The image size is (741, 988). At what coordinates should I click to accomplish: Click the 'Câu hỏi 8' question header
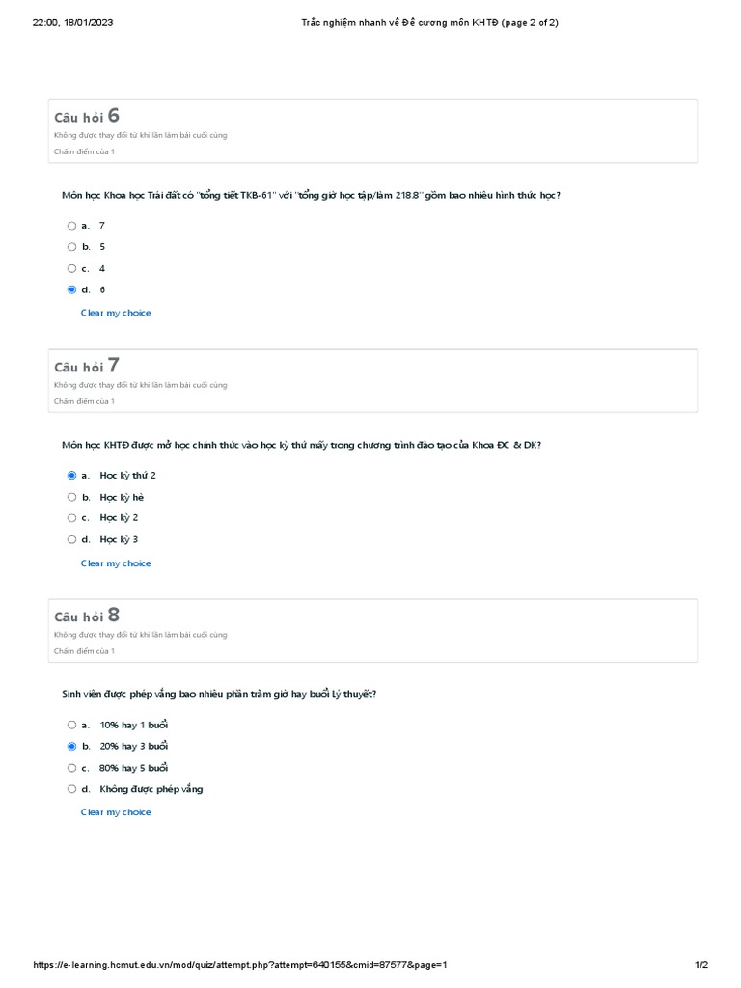(87, 617)
